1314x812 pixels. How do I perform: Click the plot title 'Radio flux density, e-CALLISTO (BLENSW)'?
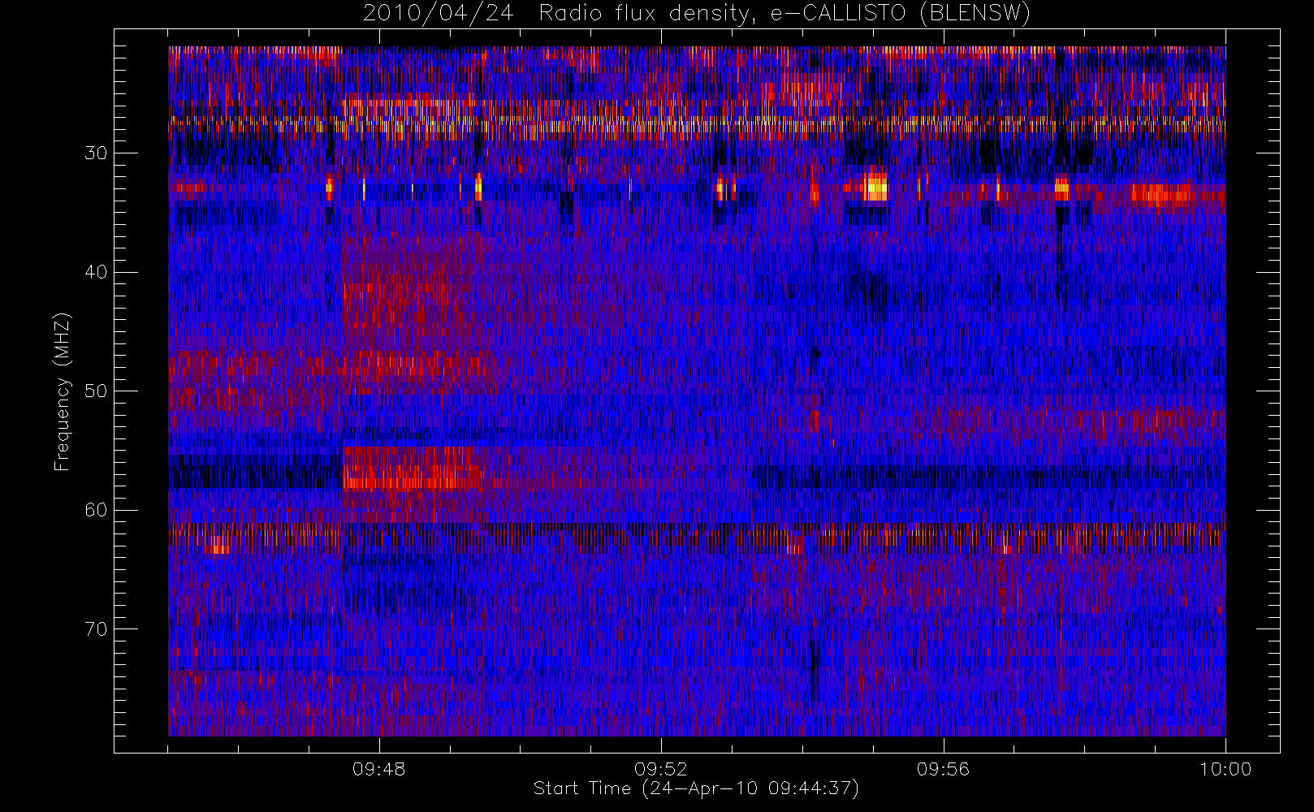click(785, 14)
